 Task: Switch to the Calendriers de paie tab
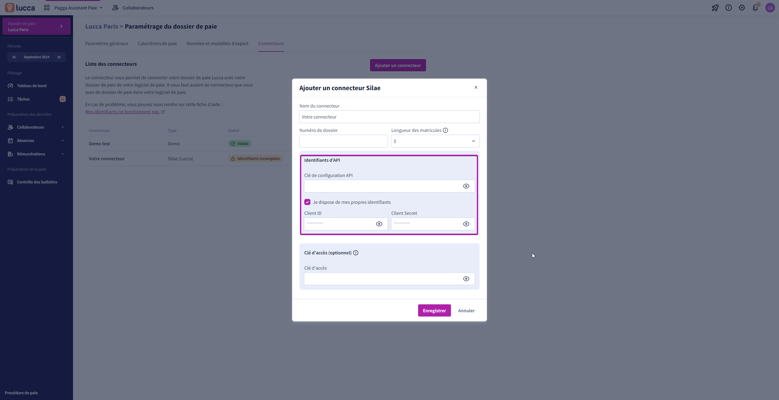pyautogui.click(x=157, y=43)
